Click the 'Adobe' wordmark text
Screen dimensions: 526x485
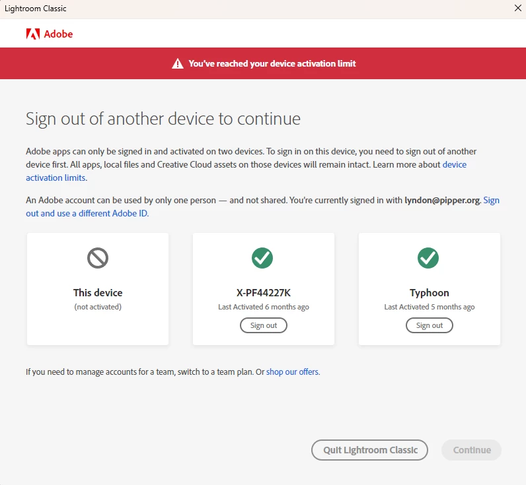tap(58, 34)
